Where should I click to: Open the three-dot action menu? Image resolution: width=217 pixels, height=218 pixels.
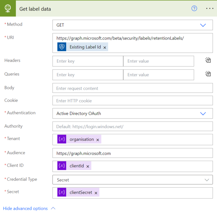(210, 8)
